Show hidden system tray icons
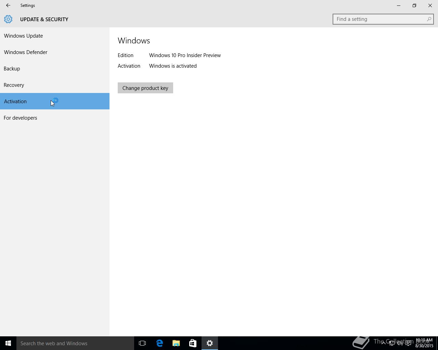 [383, 343]
